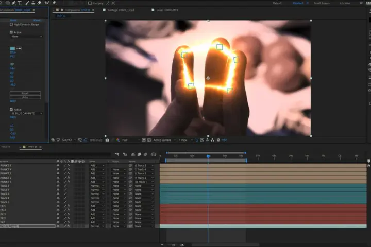Viewport: 371px width, 247px height.
Task: Open blending mode dropdown for Track 5 layer
Action: [x=97, y=186]
